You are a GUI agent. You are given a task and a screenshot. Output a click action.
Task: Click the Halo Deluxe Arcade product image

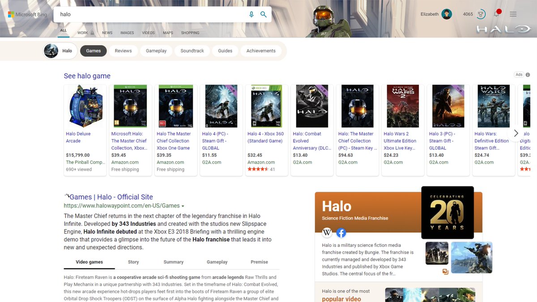tap(85, 106)
